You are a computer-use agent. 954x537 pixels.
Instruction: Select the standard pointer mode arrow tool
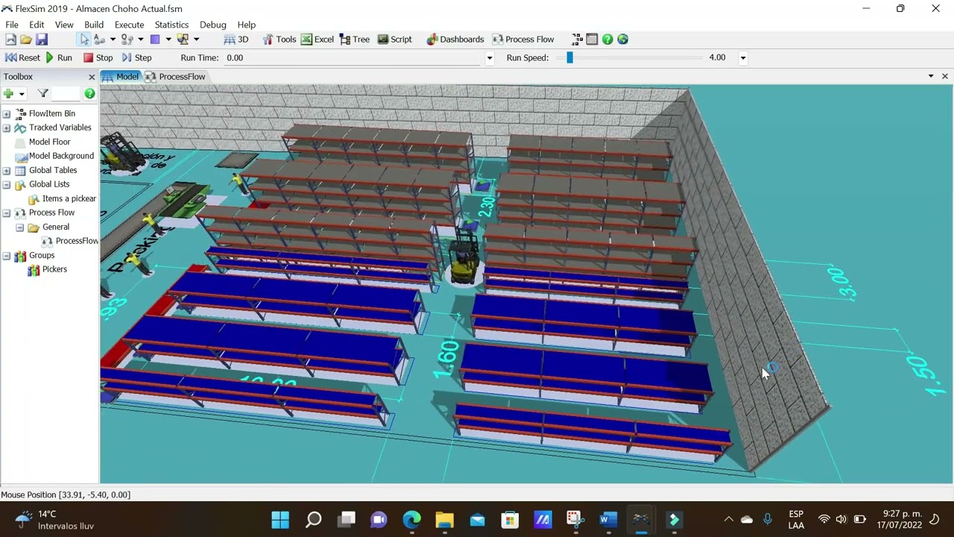[84, 40]
